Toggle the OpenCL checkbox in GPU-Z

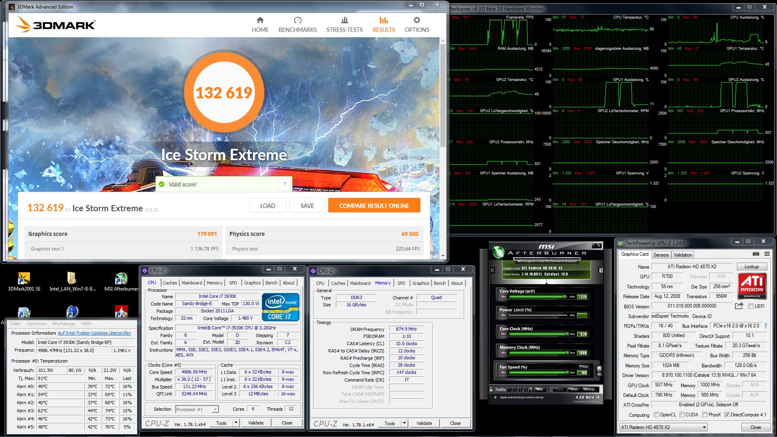pos(656,415)
